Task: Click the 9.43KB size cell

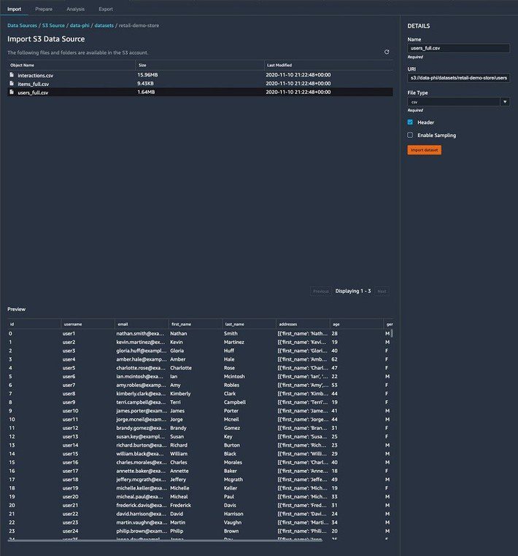Action: (145, 83)
